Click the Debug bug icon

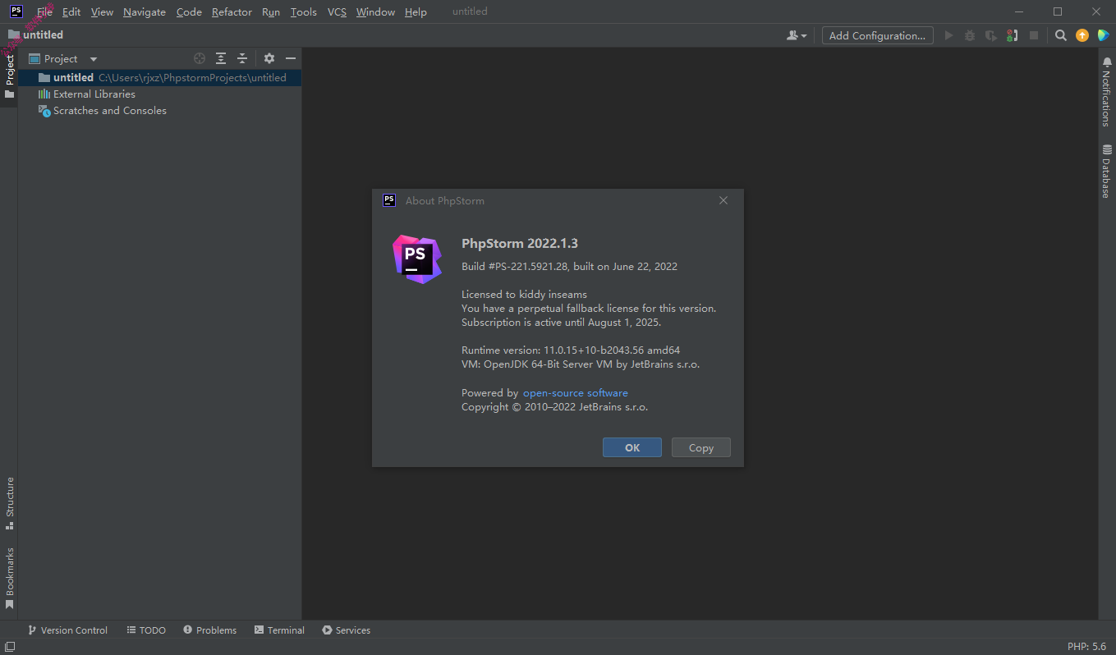point(970,35)
